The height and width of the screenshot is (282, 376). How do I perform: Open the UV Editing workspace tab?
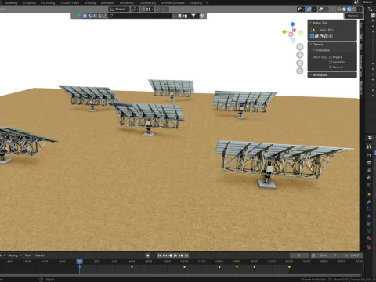(48, 2)
